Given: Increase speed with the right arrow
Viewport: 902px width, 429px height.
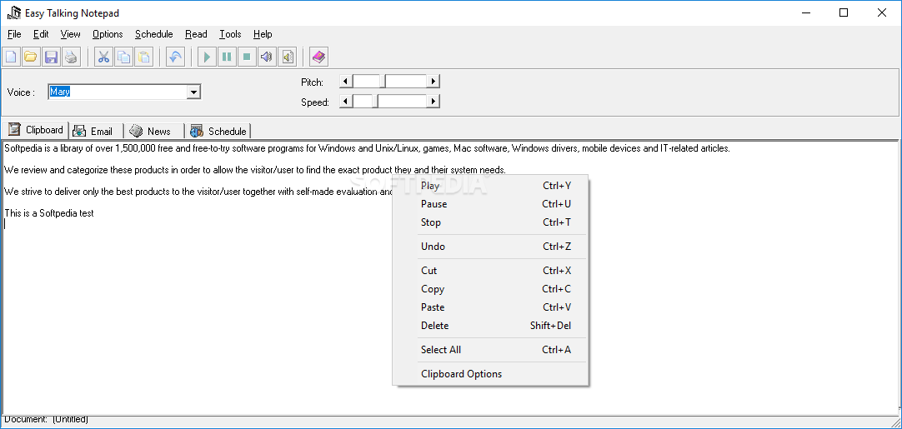Looking at the screenshot, I should [433, 102].
